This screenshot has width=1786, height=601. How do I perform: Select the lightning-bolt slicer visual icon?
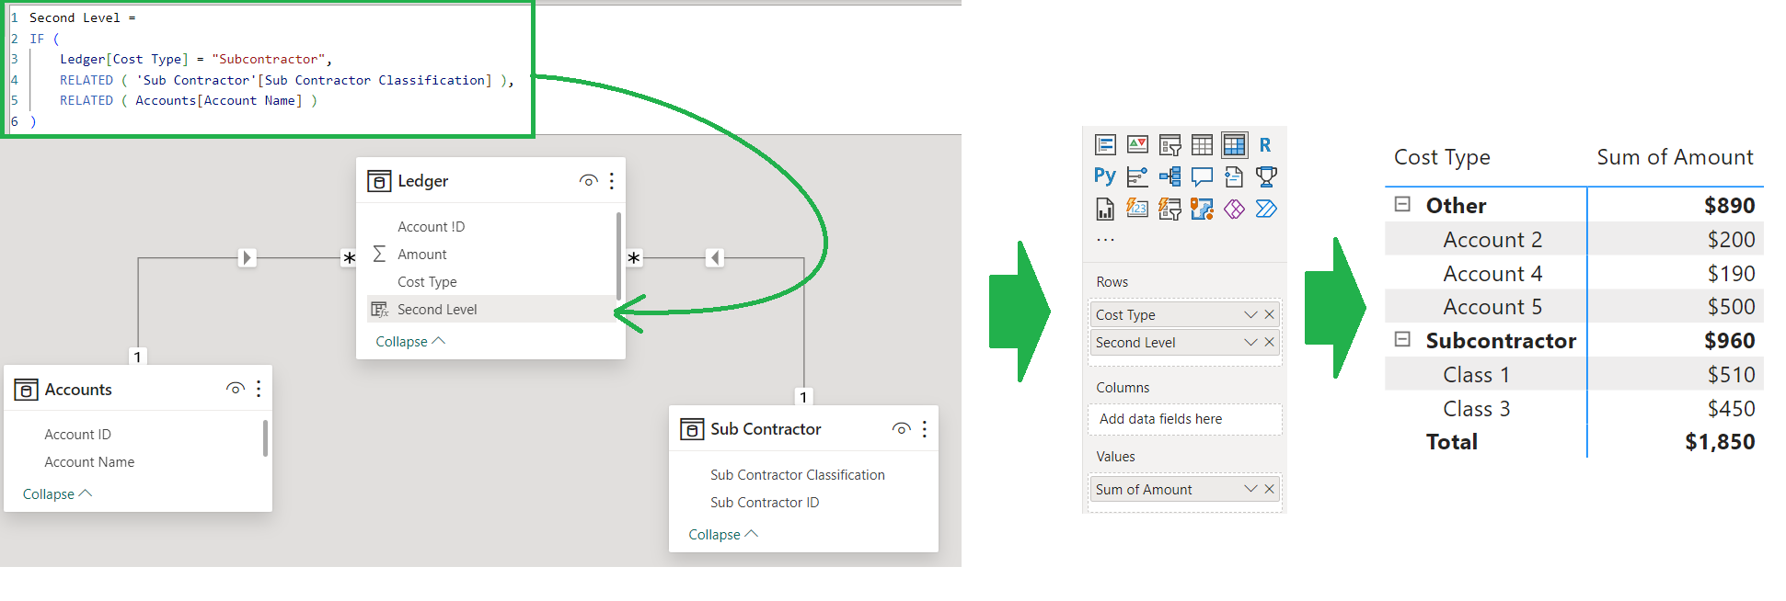pyautogui.click(x=1170, y=209)
